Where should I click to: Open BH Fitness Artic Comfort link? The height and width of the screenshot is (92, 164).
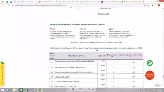click(74, 72)
